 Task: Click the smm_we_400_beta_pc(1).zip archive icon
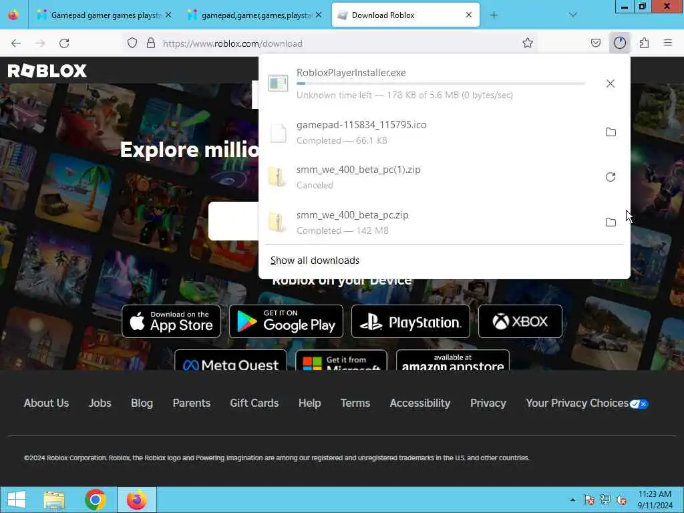[x=277, y=177]
